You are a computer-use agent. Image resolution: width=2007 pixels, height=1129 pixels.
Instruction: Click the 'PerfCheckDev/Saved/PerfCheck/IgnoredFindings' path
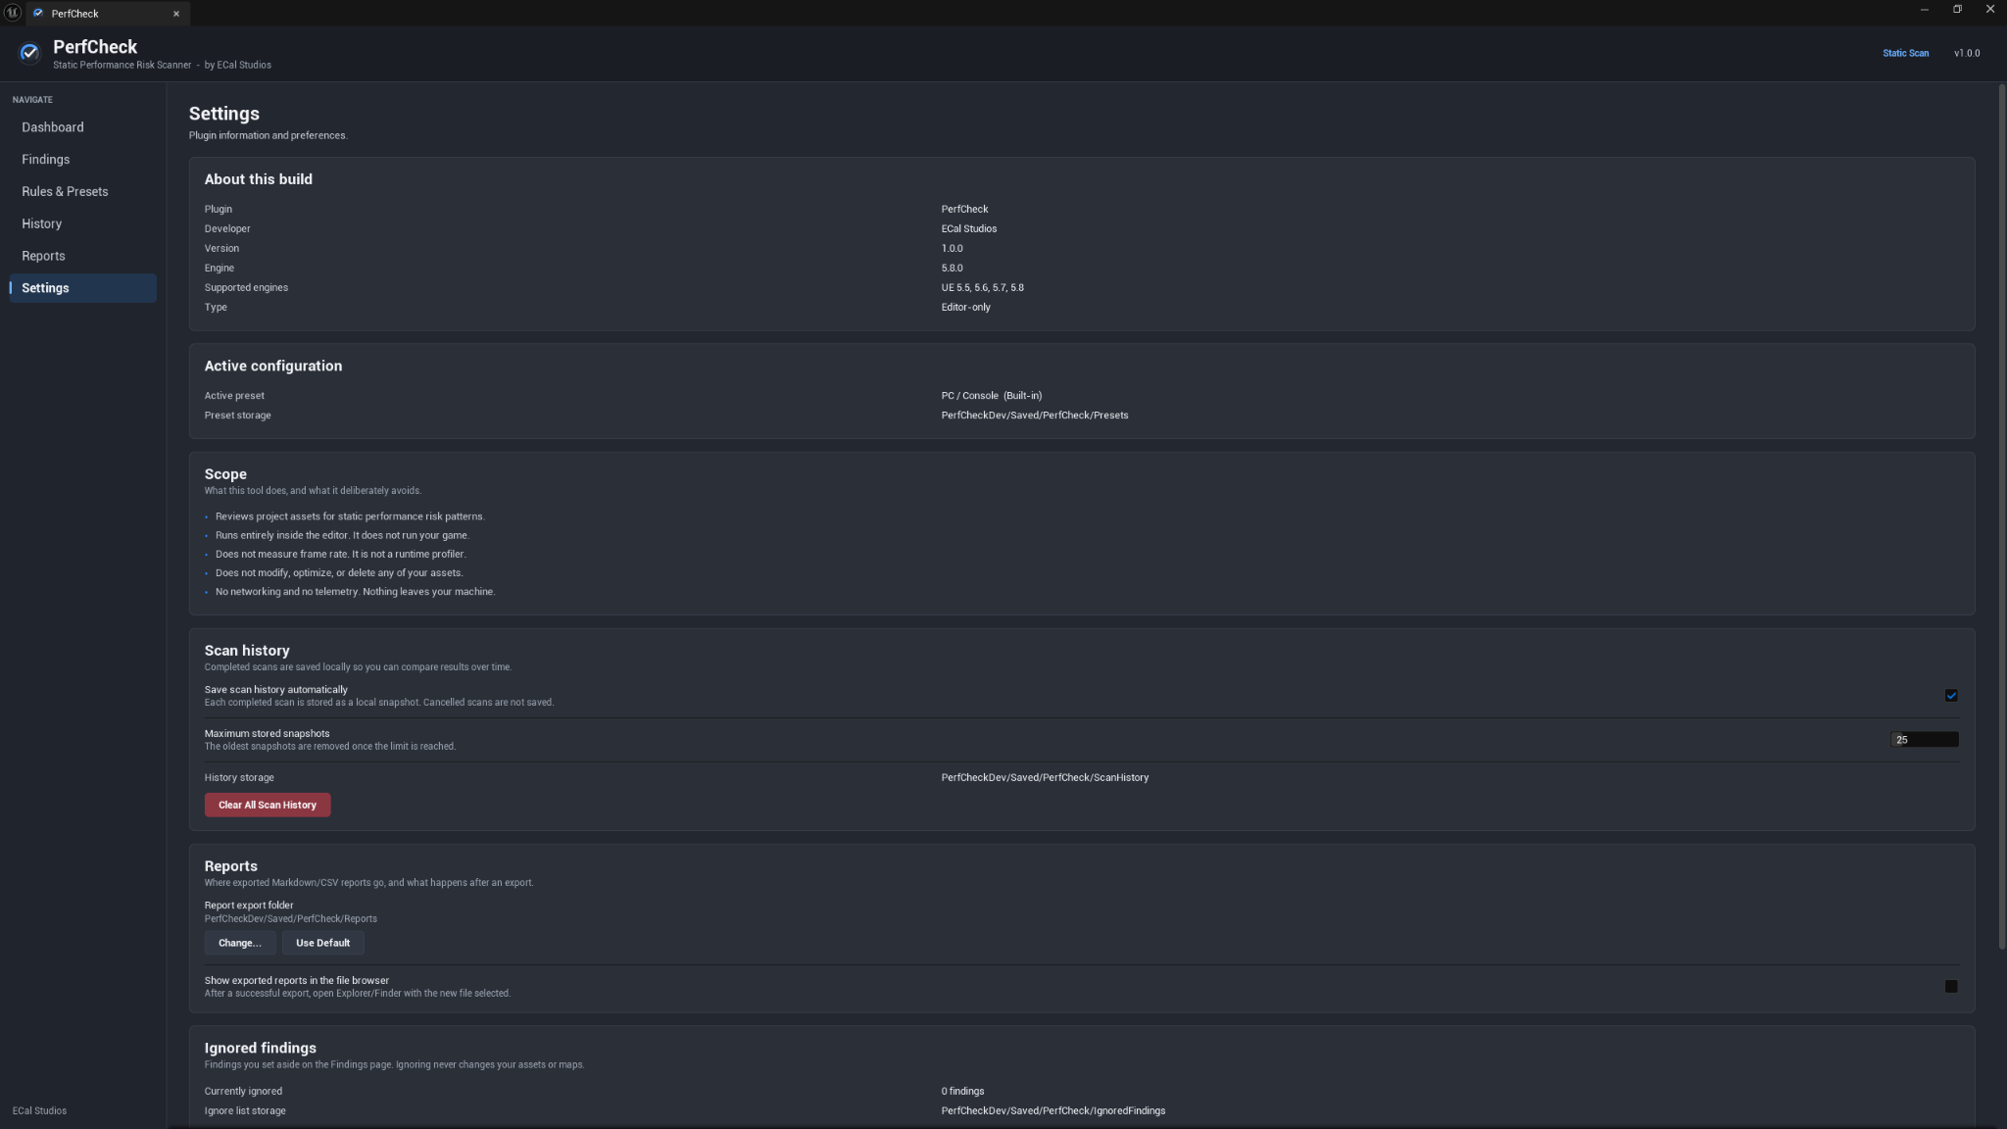(1053, 1111)
